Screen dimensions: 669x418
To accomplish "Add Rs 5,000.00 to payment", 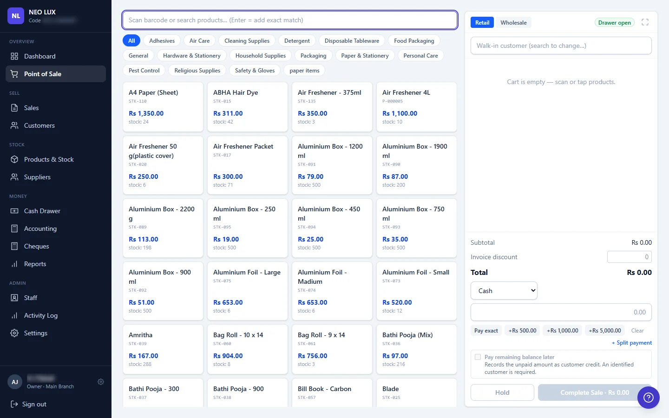I will tap(605, 331).
